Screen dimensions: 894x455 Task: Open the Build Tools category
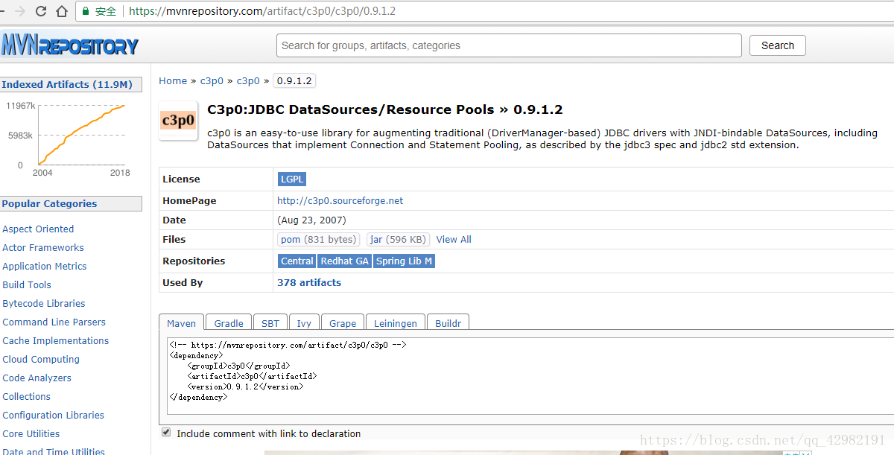pyautogui.click(x=27, y=284)
